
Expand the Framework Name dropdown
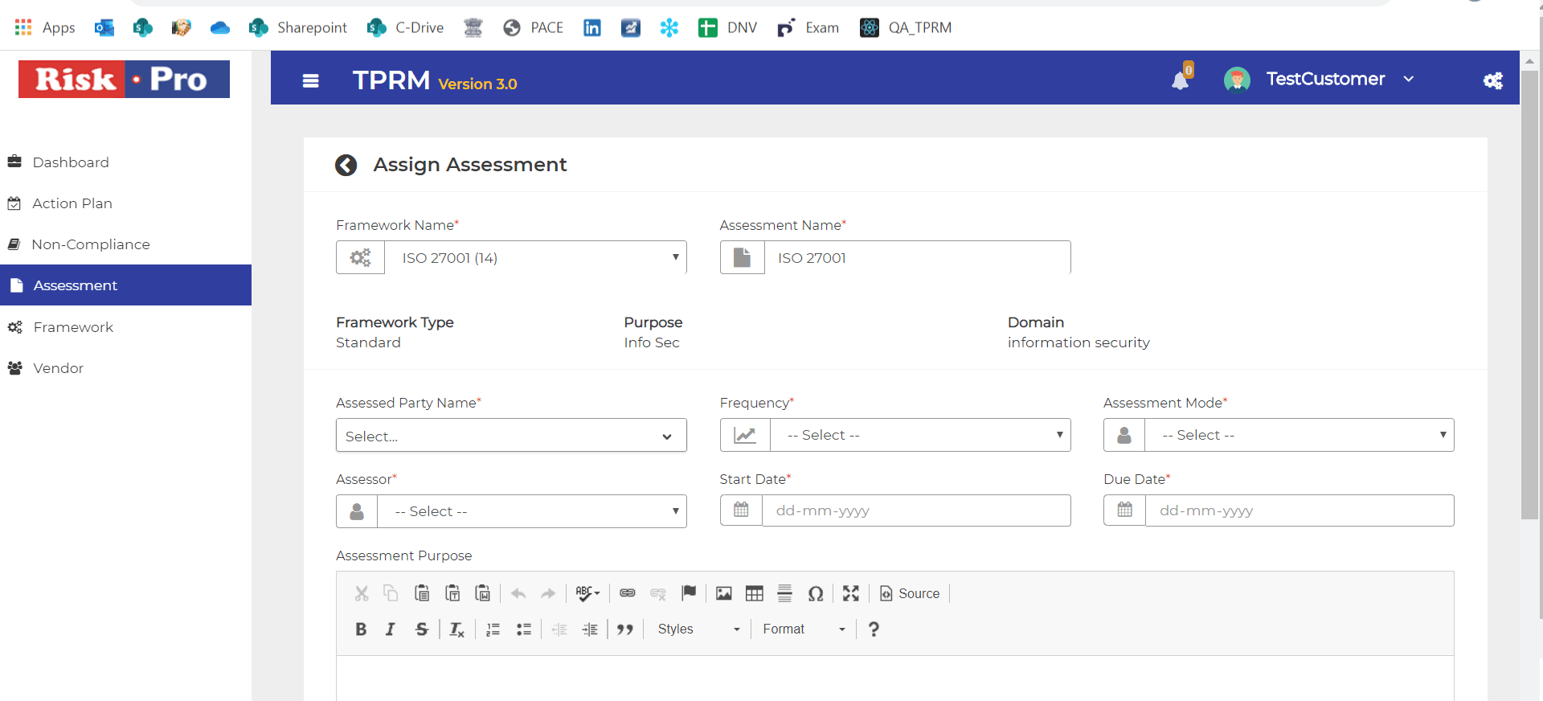coord(534,258)
